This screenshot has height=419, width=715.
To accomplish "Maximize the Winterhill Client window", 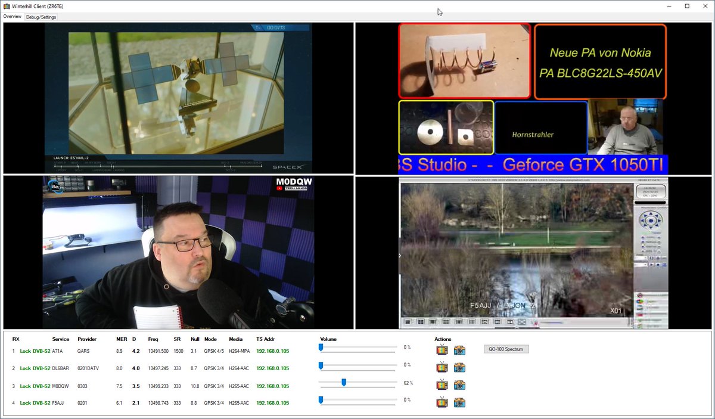I will click(687, 6).
